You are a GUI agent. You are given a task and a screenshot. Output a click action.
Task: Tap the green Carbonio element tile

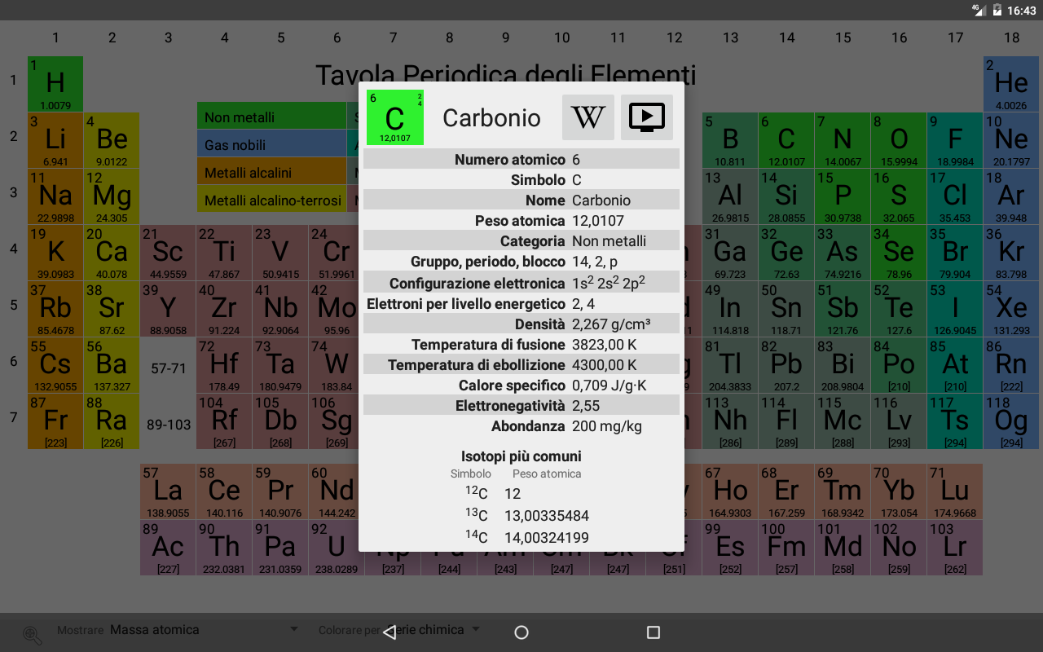[395, 117]
